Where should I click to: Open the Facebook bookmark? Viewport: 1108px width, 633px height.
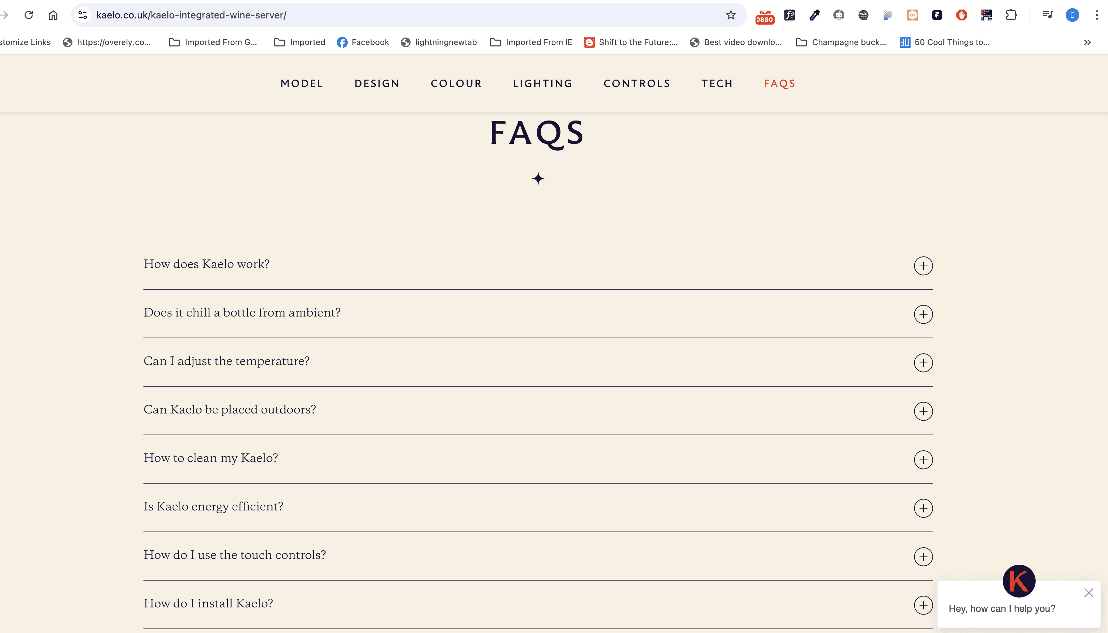[363, 42]
